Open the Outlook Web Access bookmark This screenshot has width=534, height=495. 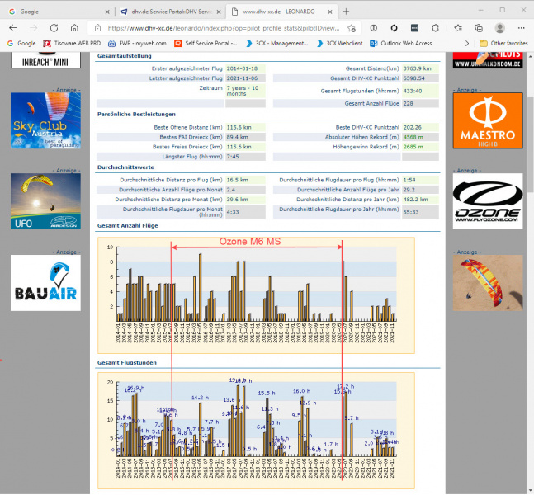point(401,43)
